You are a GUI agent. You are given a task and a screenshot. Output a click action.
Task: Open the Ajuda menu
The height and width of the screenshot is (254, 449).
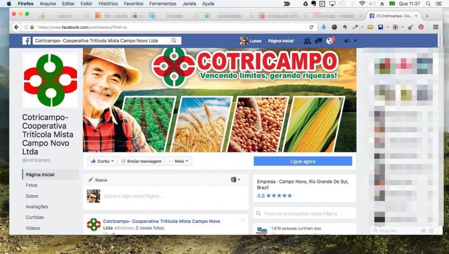point(208,4)
